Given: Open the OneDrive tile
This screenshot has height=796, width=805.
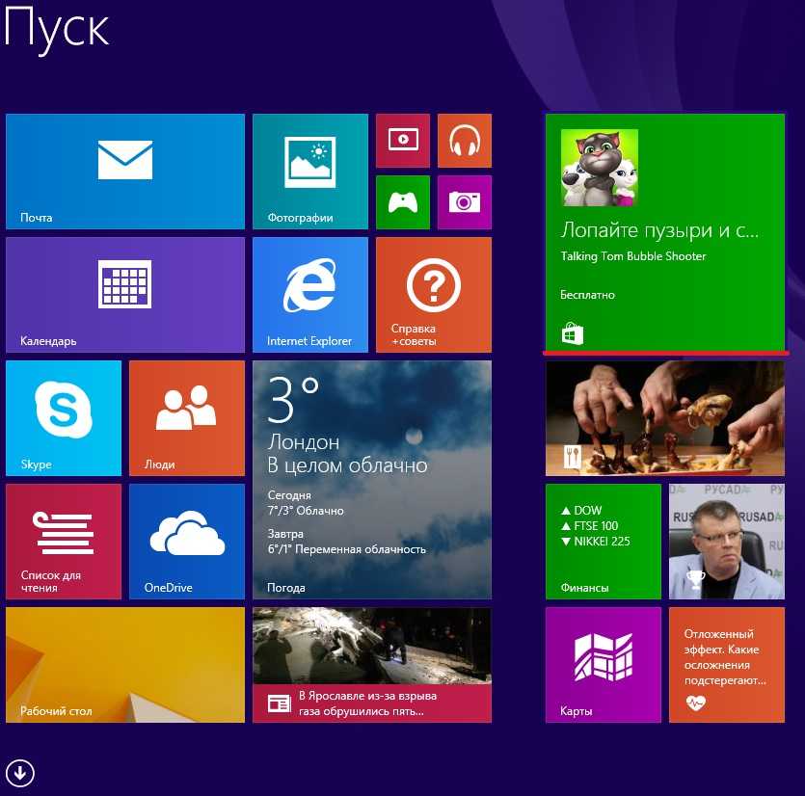Looking at the screenshot, I should 186,541.
